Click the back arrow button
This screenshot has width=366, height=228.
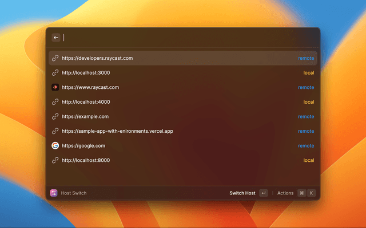[x=56, y=38]
